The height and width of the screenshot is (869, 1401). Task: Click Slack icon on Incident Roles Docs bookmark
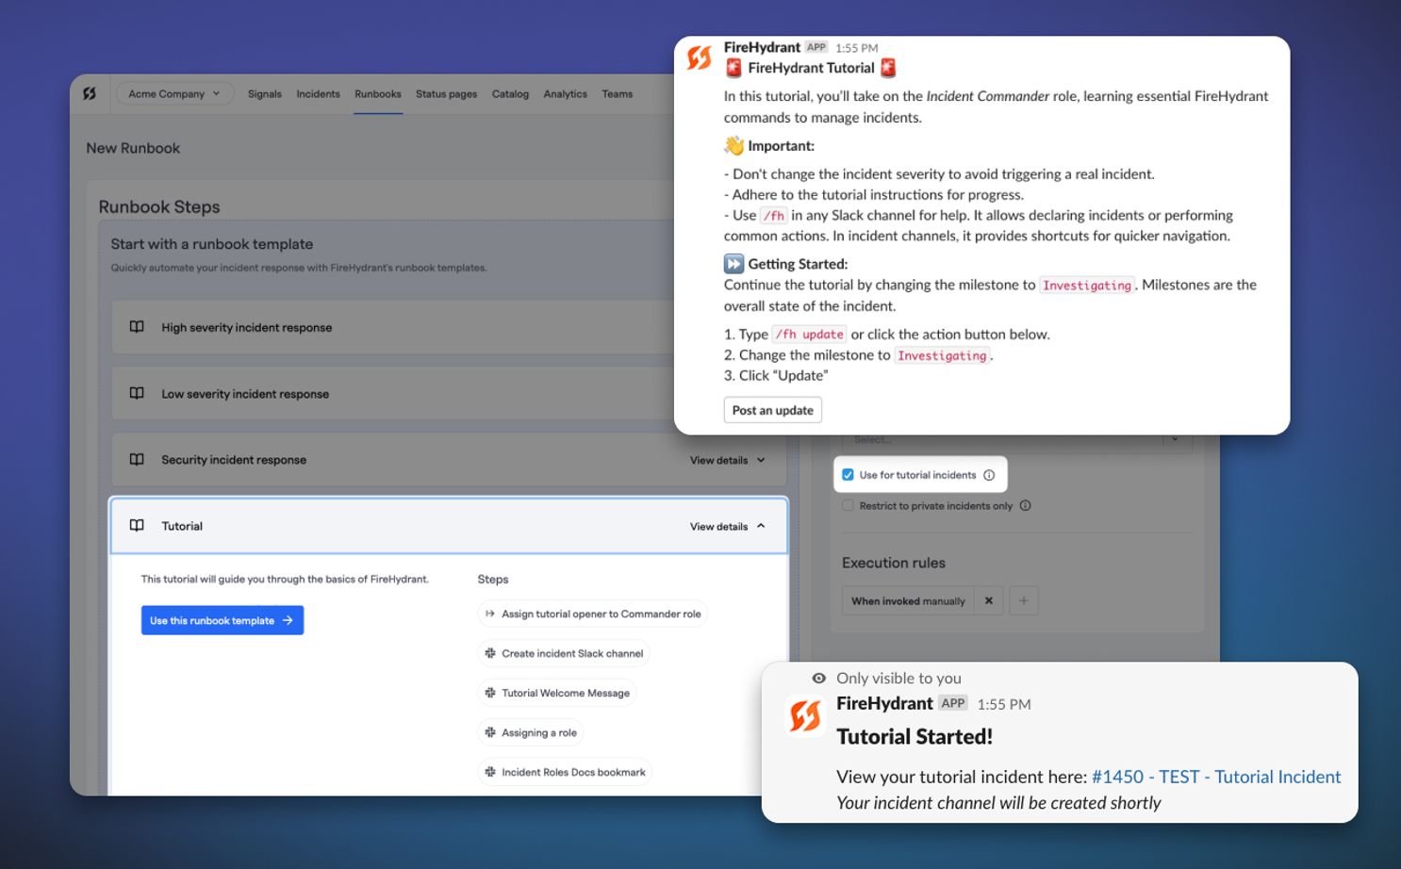coord(490,772)
